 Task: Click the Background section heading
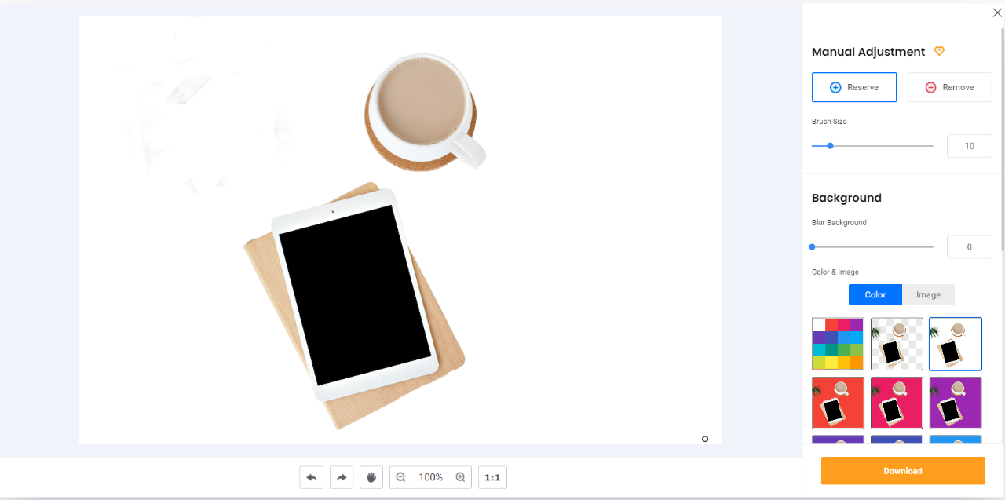point(846,198)
